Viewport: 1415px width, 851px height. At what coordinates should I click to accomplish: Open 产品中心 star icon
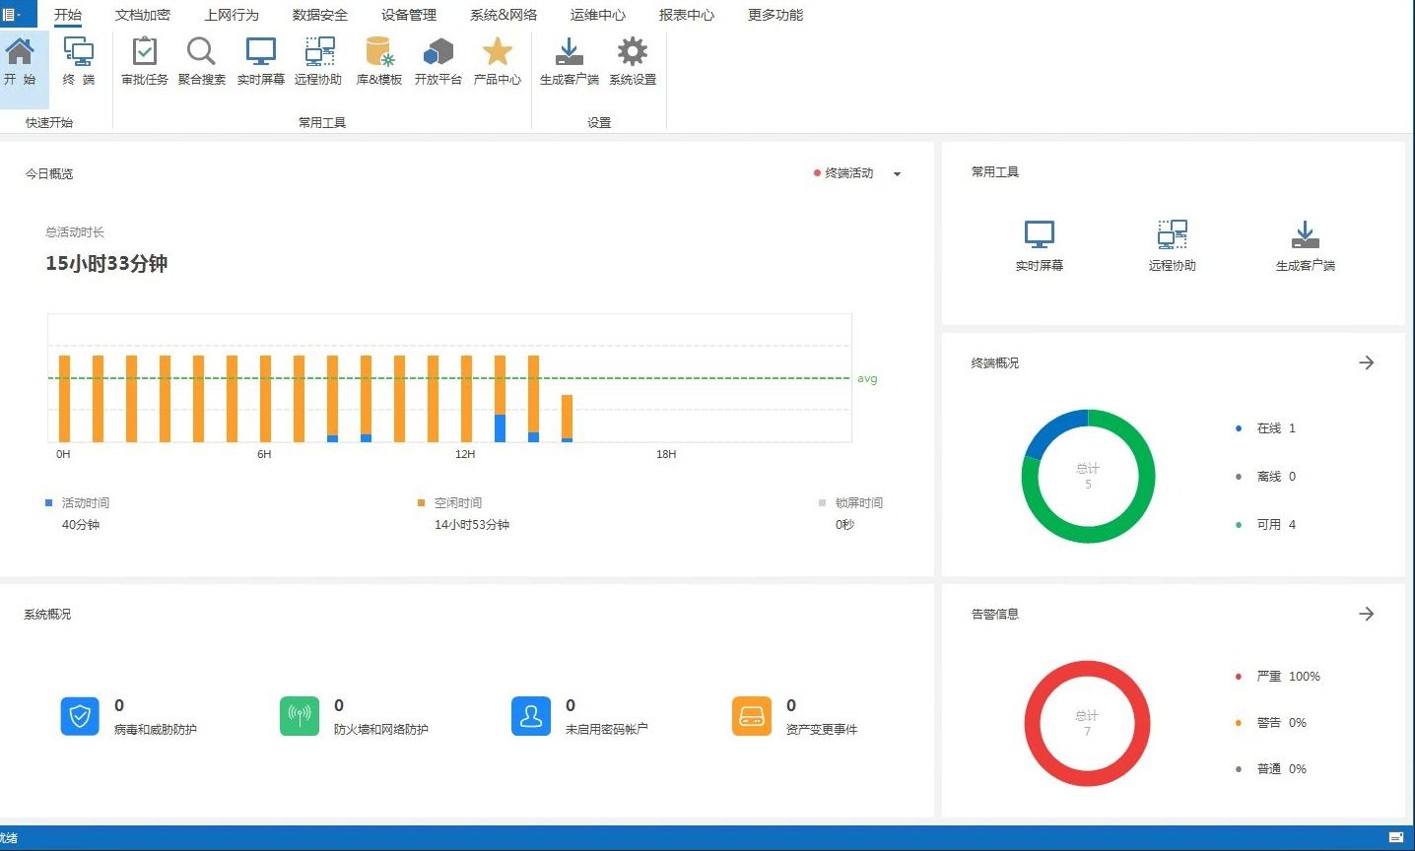click(x=498, y=61)
